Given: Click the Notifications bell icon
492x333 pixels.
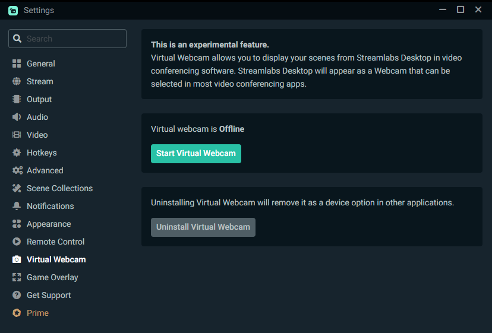Looking at the screenshot, I should 17,206.
